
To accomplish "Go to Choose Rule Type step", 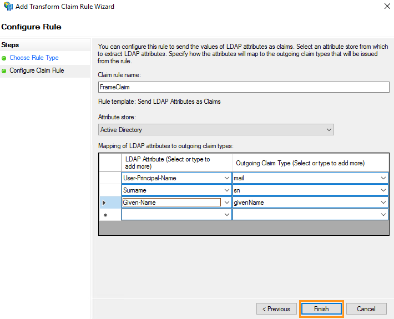I will (x=34, y=58).
